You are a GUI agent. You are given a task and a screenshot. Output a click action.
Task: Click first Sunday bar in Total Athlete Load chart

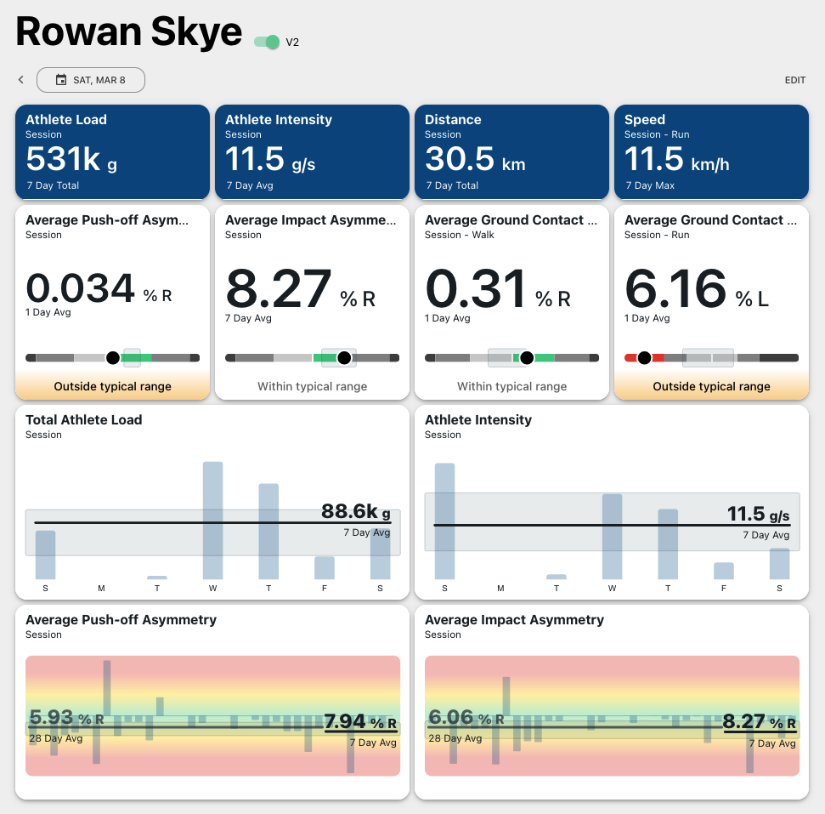pos(45,555)
